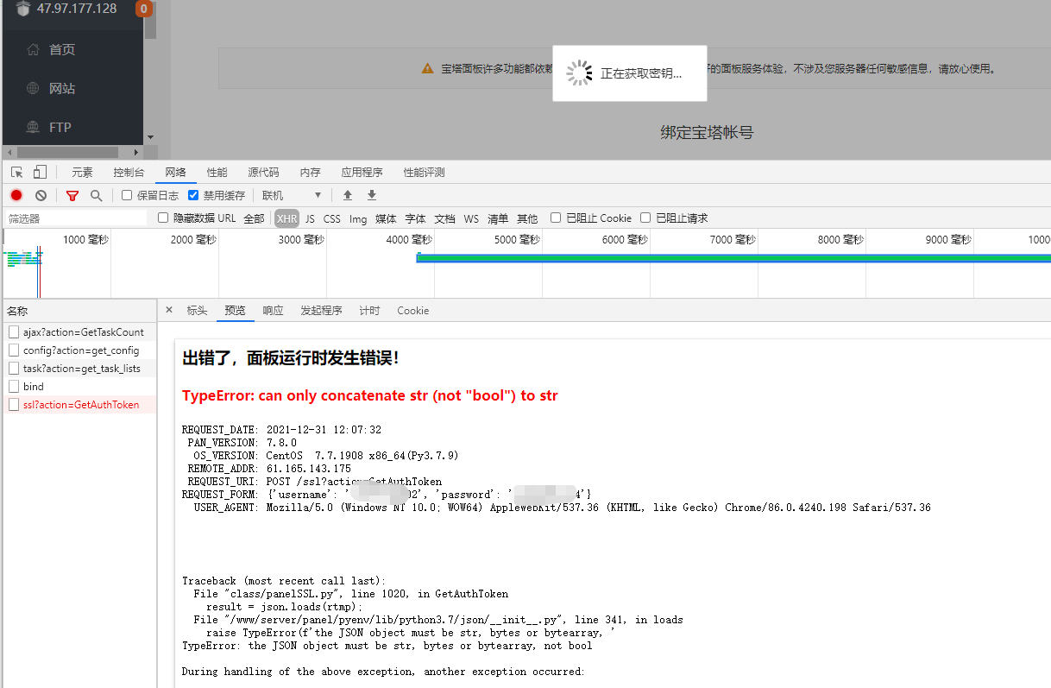Screen dimensions: 1051x688
Task: Open the 性能评测 tab
Action: coord(424,173)
